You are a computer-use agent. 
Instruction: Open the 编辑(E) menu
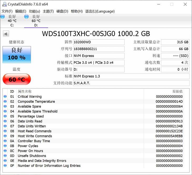pos(21,11)
